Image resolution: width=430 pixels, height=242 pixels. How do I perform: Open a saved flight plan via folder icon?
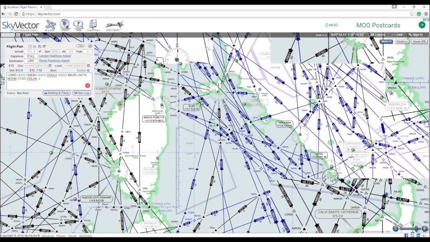(35, 46)
